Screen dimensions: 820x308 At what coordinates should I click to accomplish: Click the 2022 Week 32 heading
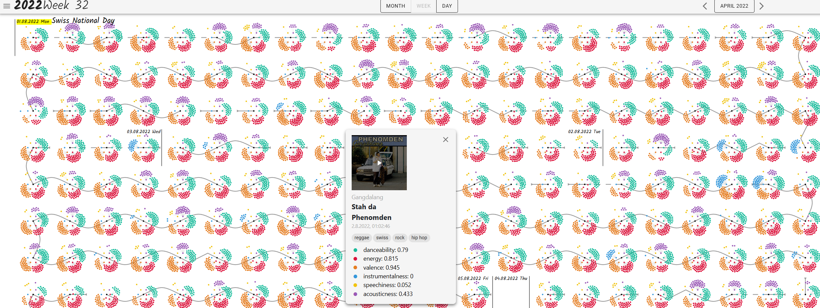(x=51, y=5)
